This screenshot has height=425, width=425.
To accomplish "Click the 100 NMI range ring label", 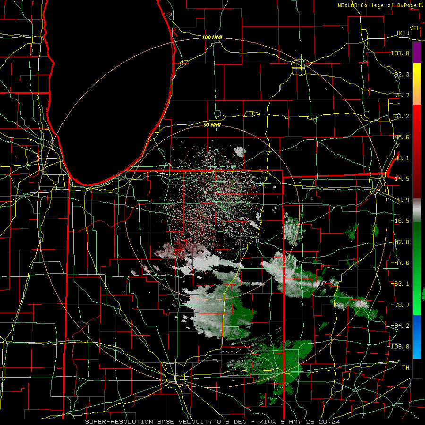I will pyautogui.click(x=212, y=37).
